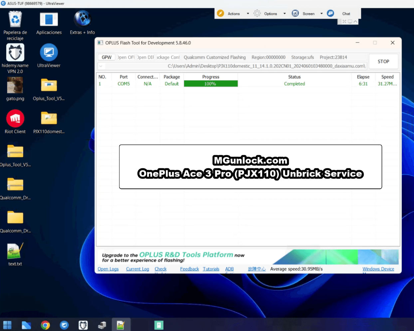This screenshot has width=414, height=331.
Task: Click the Qualcomm Customized Flashing label
Action: click(x=215, y=57)
